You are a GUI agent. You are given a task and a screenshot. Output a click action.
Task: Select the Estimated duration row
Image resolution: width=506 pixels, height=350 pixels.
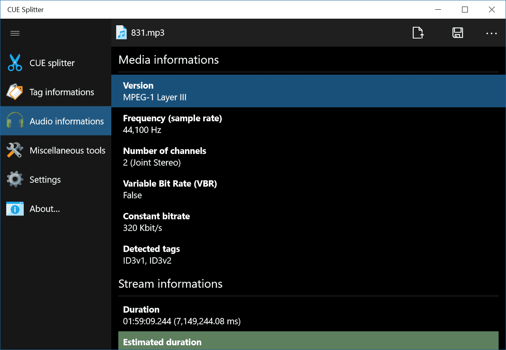point(308,341)
